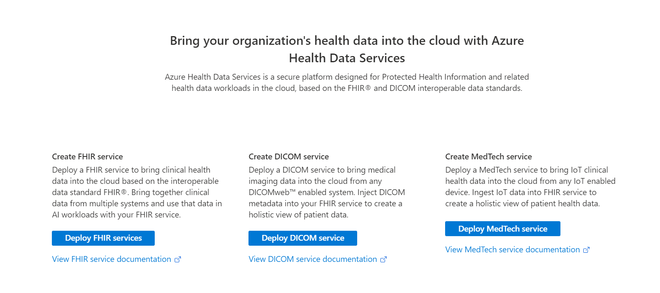Viewport: 660px width, 293px height.
Task: Select the Create MedTech service heading
Action: (x=488, y=156)
